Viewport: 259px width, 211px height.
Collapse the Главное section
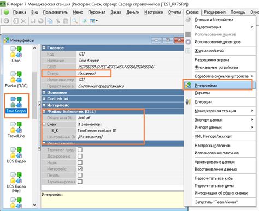point(44,48)
